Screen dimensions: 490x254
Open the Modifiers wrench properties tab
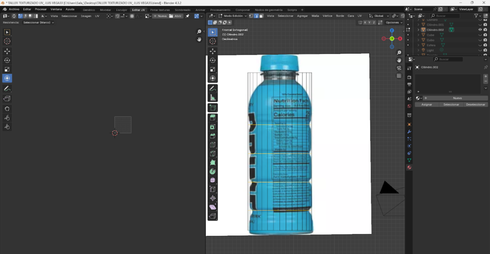click(409, 132)
